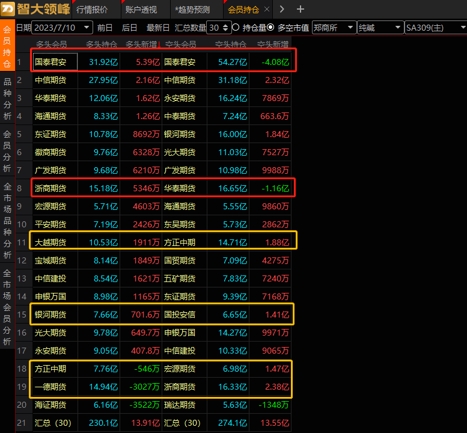Screen dimensions: 467x433
Task: Select 宝城期货 in row 12
Action: (x=55, y=260)
